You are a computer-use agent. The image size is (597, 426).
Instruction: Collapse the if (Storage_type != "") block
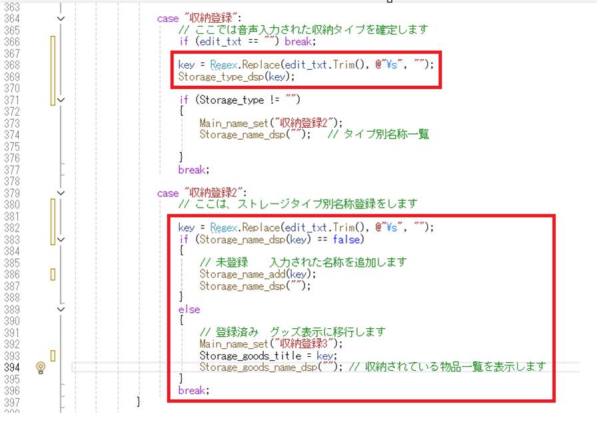(61, 100)
